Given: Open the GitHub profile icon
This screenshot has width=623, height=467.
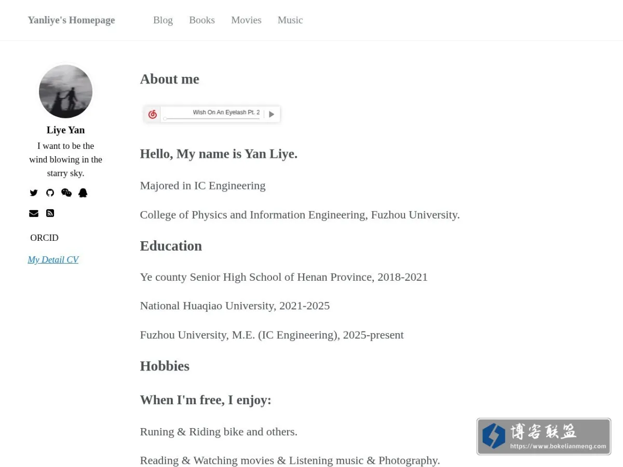Looking at the screenshot, I should (x=50, y=193).
